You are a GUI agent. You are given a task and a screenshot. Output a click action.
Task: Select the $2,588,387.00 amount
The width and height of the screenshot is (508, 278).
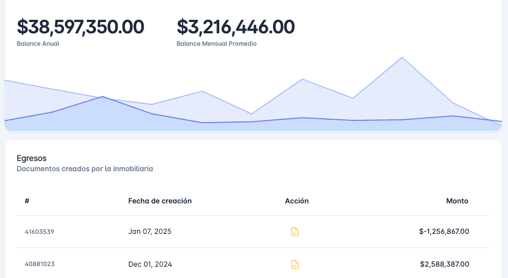(x=445, y=264)
